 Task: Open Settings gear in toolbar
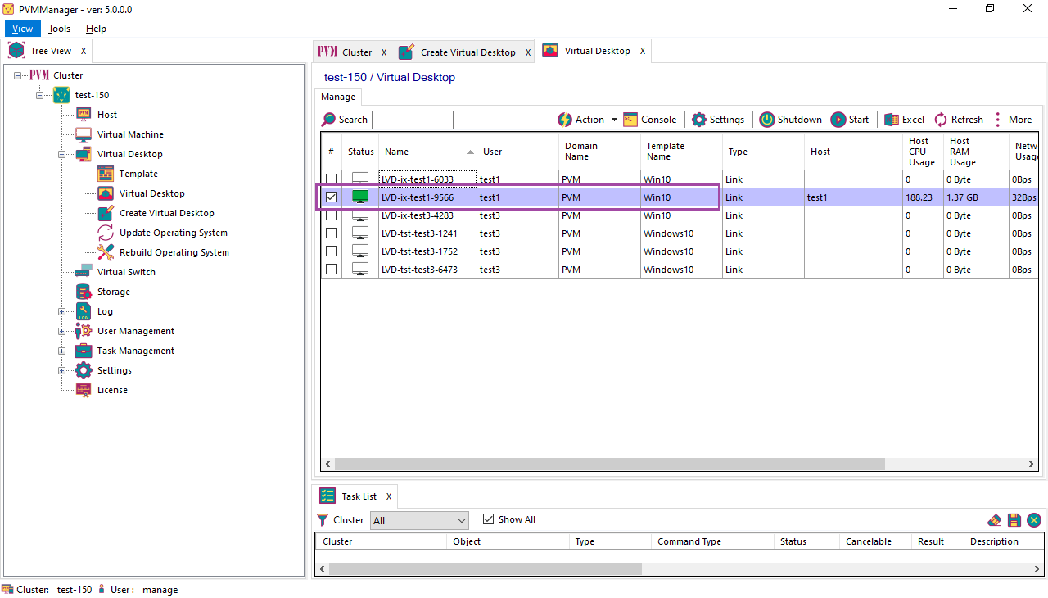[x=698, y=120]
